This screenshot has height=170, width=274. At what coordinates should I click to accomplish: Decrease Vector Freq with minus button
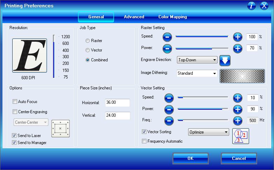point(169,121)
